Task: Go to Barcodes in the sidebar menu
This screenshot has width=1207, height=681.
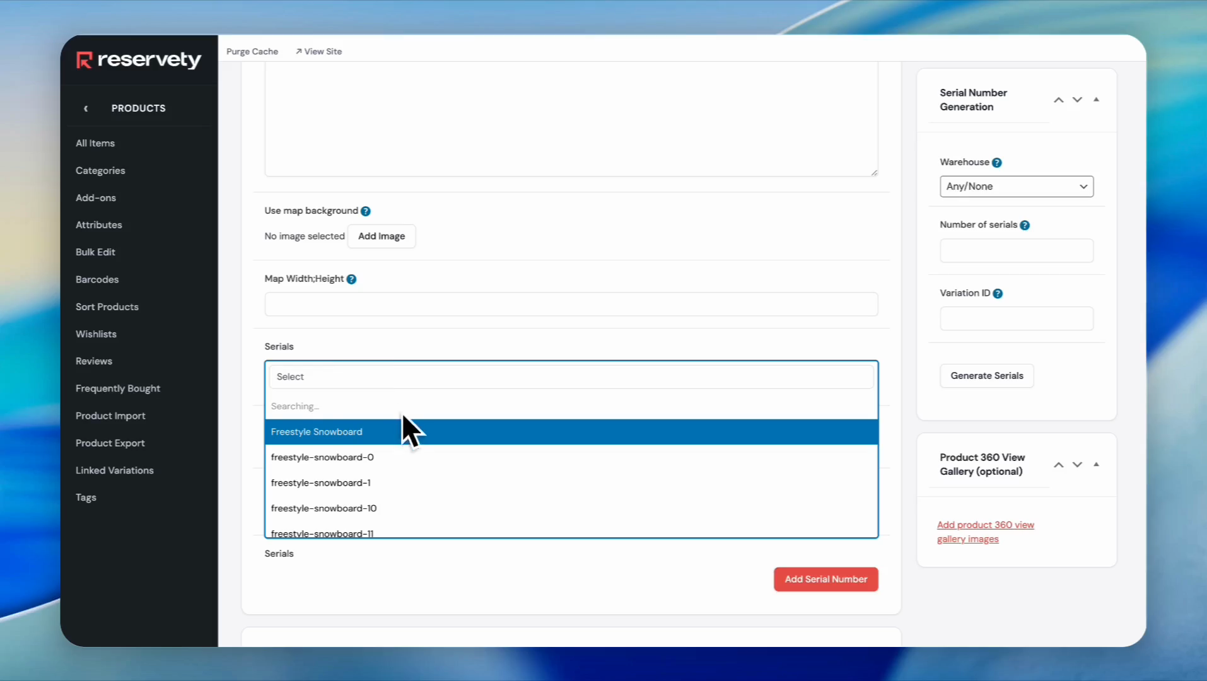Action: (x=97, y=279)
